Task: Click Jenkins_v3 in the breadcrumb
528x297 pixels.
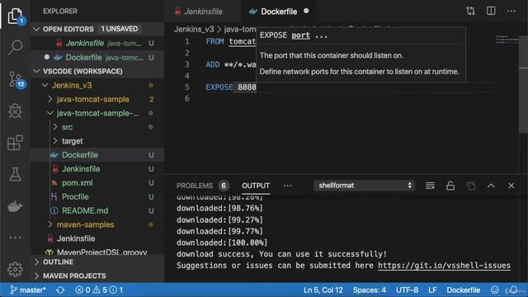Action: point(194,30)
